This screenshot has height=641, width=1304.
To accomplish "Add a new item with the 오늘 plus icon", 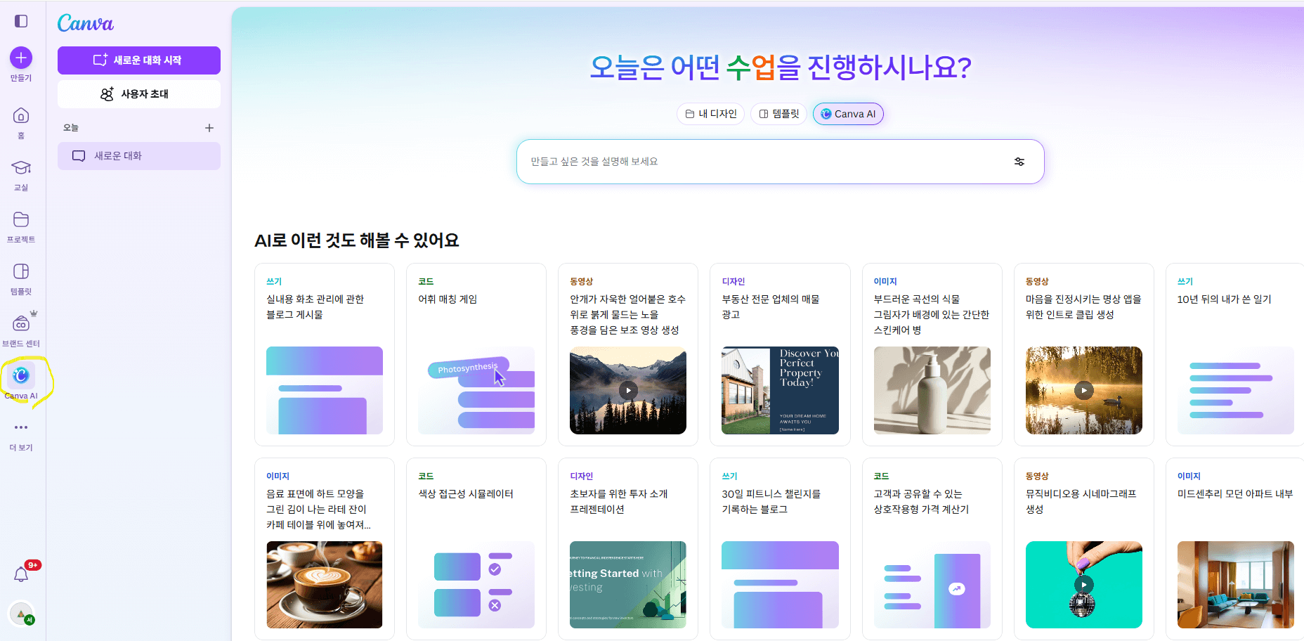I will coord(209,127).
